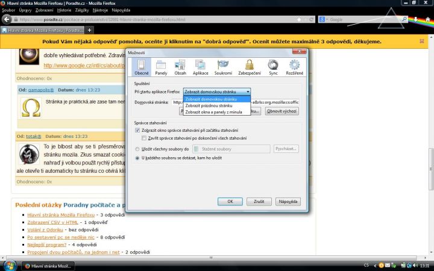Click the Windows Start orb
Image resolution: width=434 pixels, height=271 pixels.
click(10, 266)
